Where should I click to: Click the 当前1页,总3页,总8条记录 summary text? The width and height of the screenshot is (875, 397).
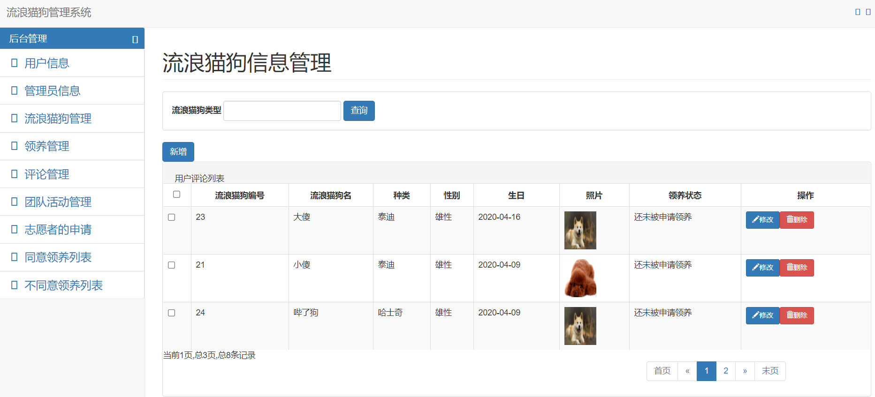pyautogui.click(x=209, y=355)
